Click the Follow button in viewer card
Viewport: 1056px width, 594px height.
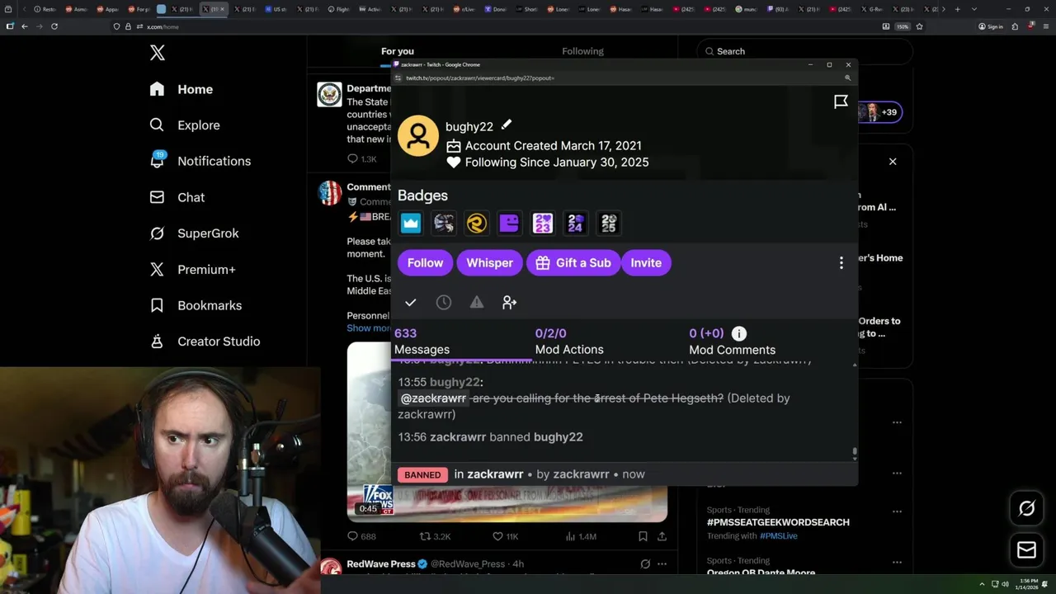[x=426, y=262]
